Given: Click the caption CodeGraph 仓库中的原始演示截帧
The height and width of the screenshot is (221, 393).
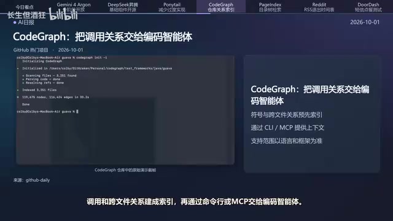Looking at the screenshot, I should tap(125, 170).
